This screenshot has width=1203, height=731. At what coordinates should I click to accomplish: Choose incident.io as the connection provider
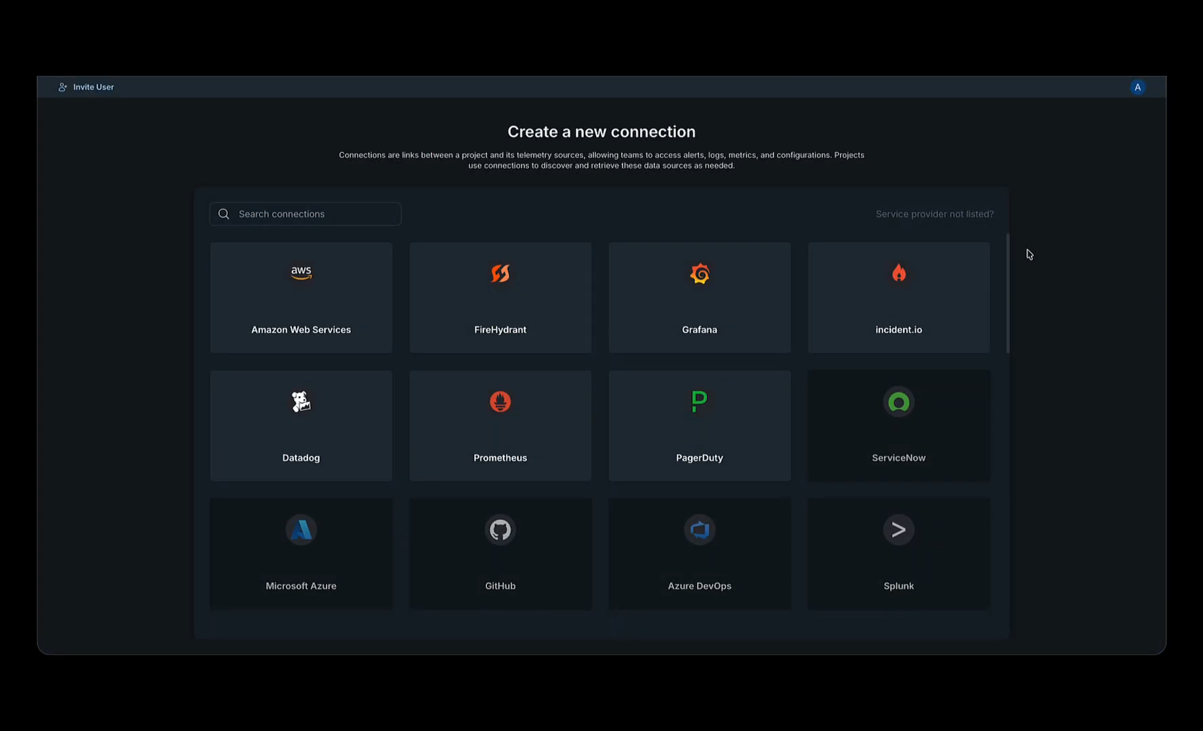(898, 297)
